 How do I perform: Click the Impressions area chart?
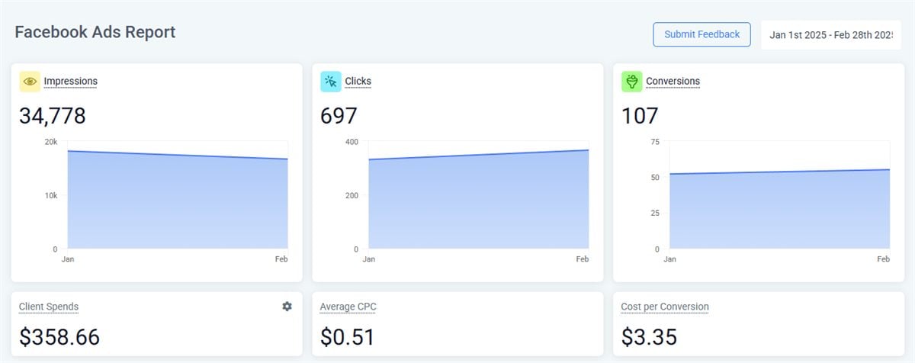[178, 200]
